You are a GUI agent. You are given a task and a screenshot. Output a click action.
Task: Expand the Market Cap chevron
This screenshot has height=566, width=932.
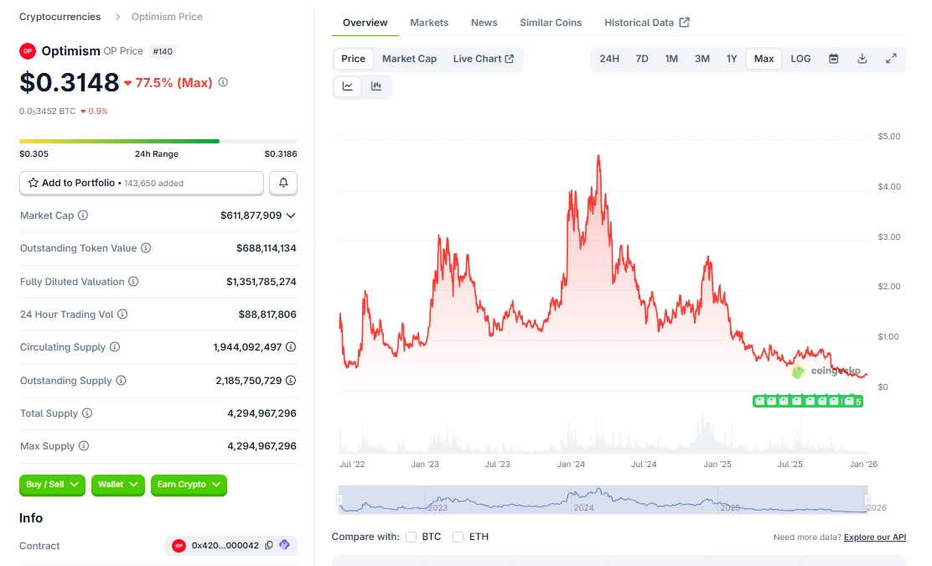pos(291,215)
